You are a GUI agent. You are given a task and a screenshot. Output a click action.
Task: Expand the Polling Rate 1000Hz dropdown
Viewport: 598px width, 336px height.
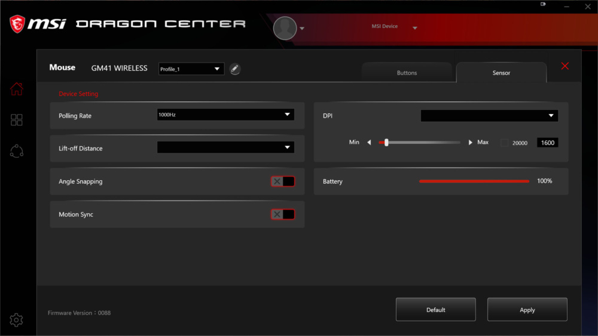[225, 115]
